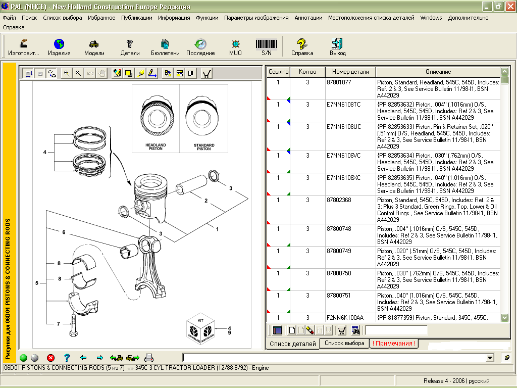Toggle the yellow tile layout button

pos(168,73)
